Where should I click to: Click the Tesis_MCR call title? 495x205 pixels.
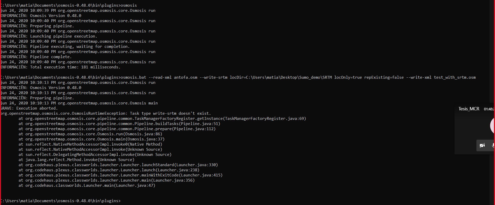click(469, 109)
